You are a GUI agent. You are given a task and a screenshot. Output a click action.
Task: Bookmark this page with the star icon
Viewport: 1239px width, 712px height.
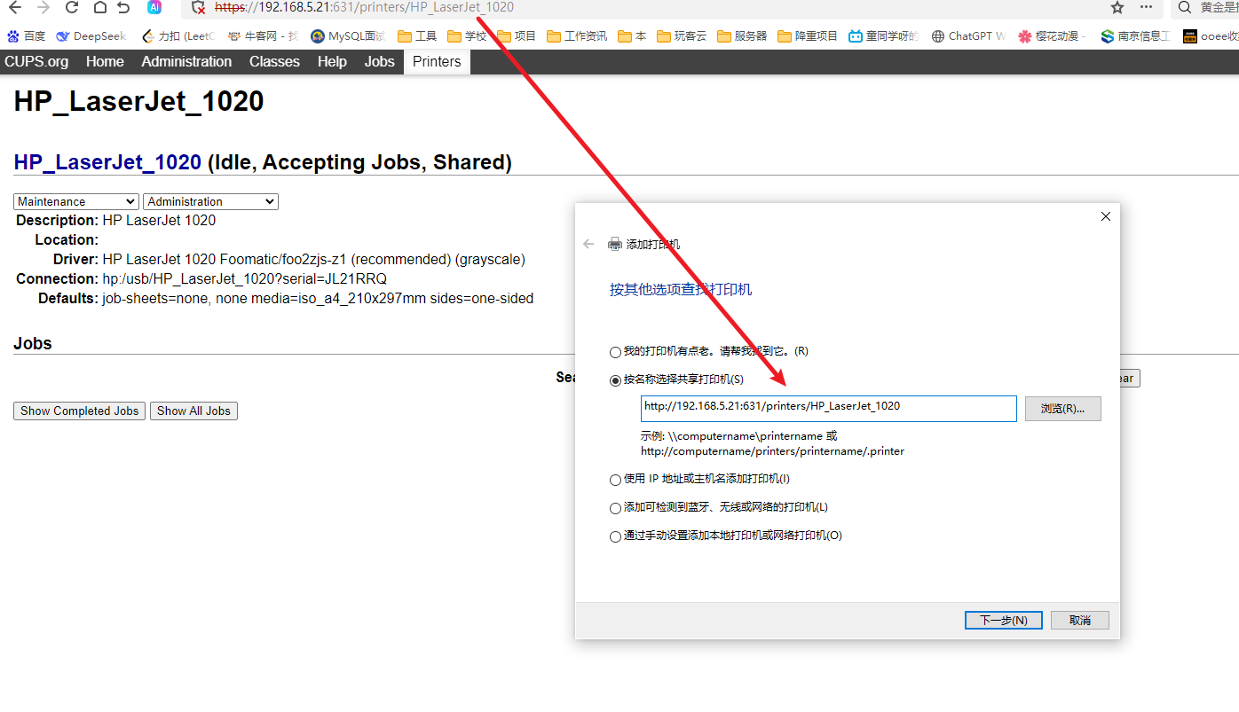click(x=1117, y=7)
